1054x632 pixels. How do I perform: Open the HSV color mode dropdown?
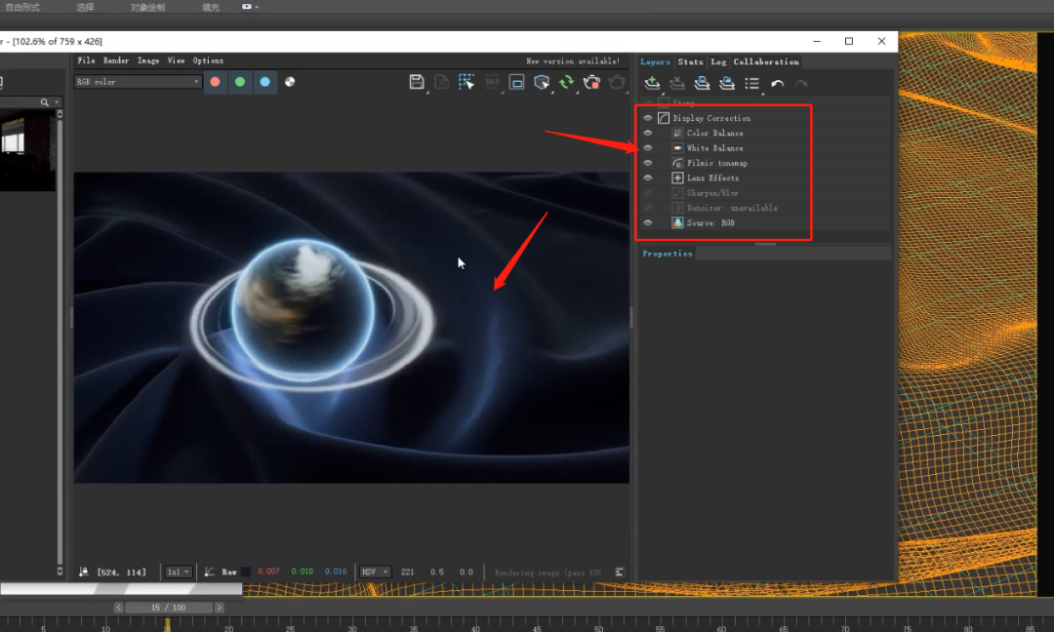click(x=375, y=573)
